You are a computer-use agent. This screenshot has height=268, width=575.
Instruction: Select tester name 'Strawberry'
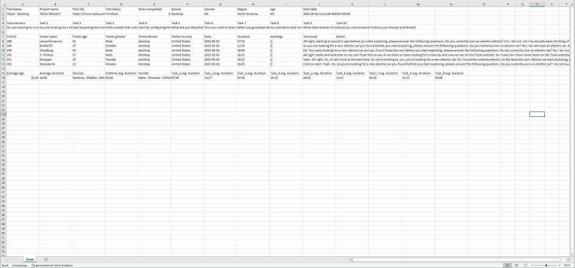coord(55,64)
